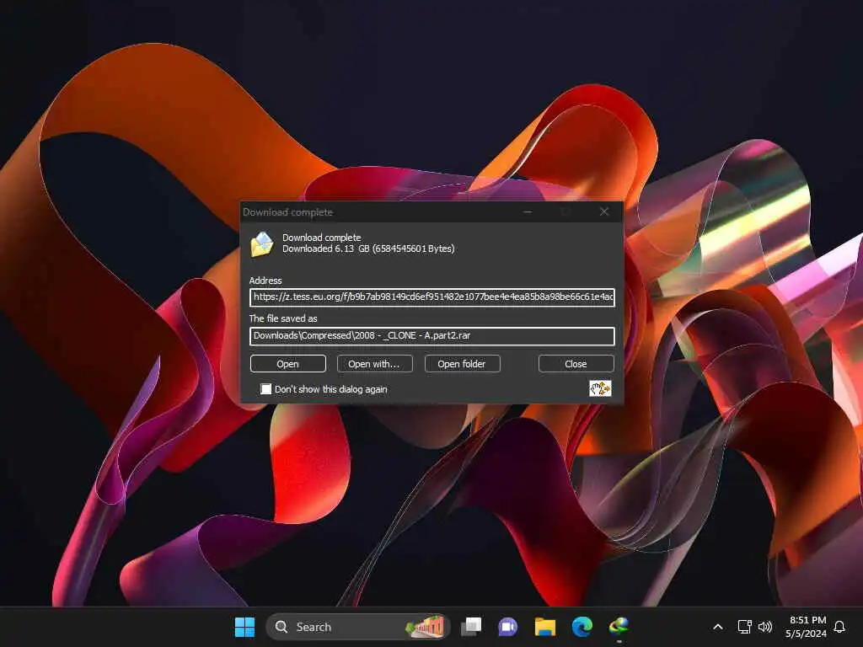The width and height of the screenshot is (863, 647).
Task: Click the Address URL field
Action: (432, 297)
